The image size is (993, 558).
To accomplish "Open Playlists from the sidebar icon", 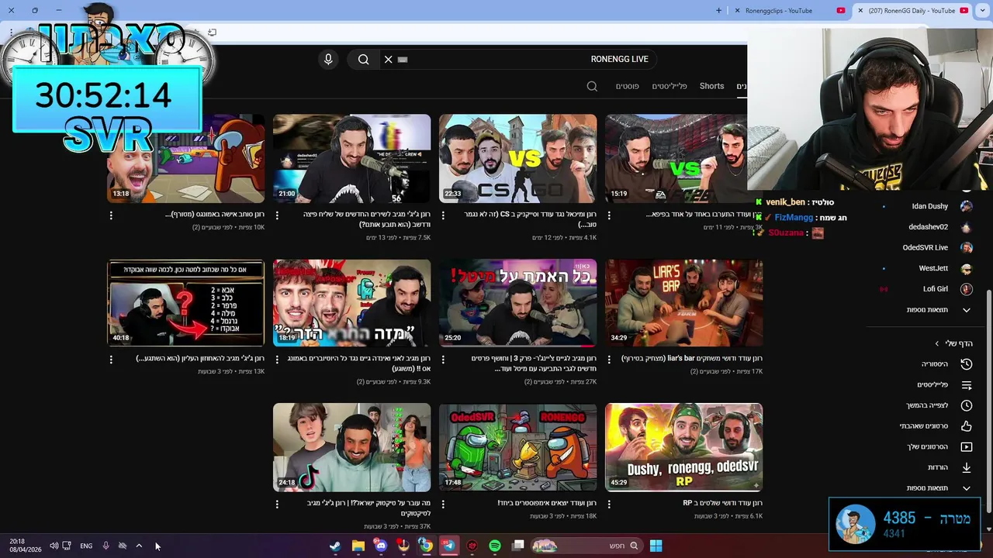I will pos(966,385).
